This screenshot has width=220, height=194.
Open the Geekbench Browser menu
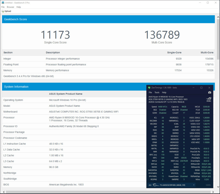[x=10, y=7]
